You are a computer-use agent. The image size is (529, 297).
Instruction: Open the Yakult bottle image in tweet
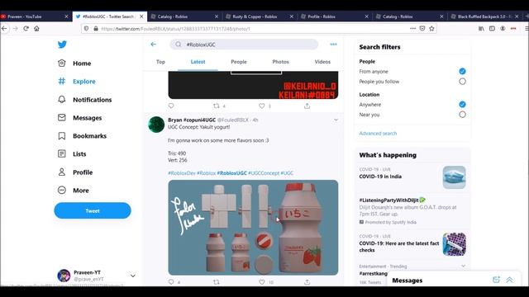[253, 228]
